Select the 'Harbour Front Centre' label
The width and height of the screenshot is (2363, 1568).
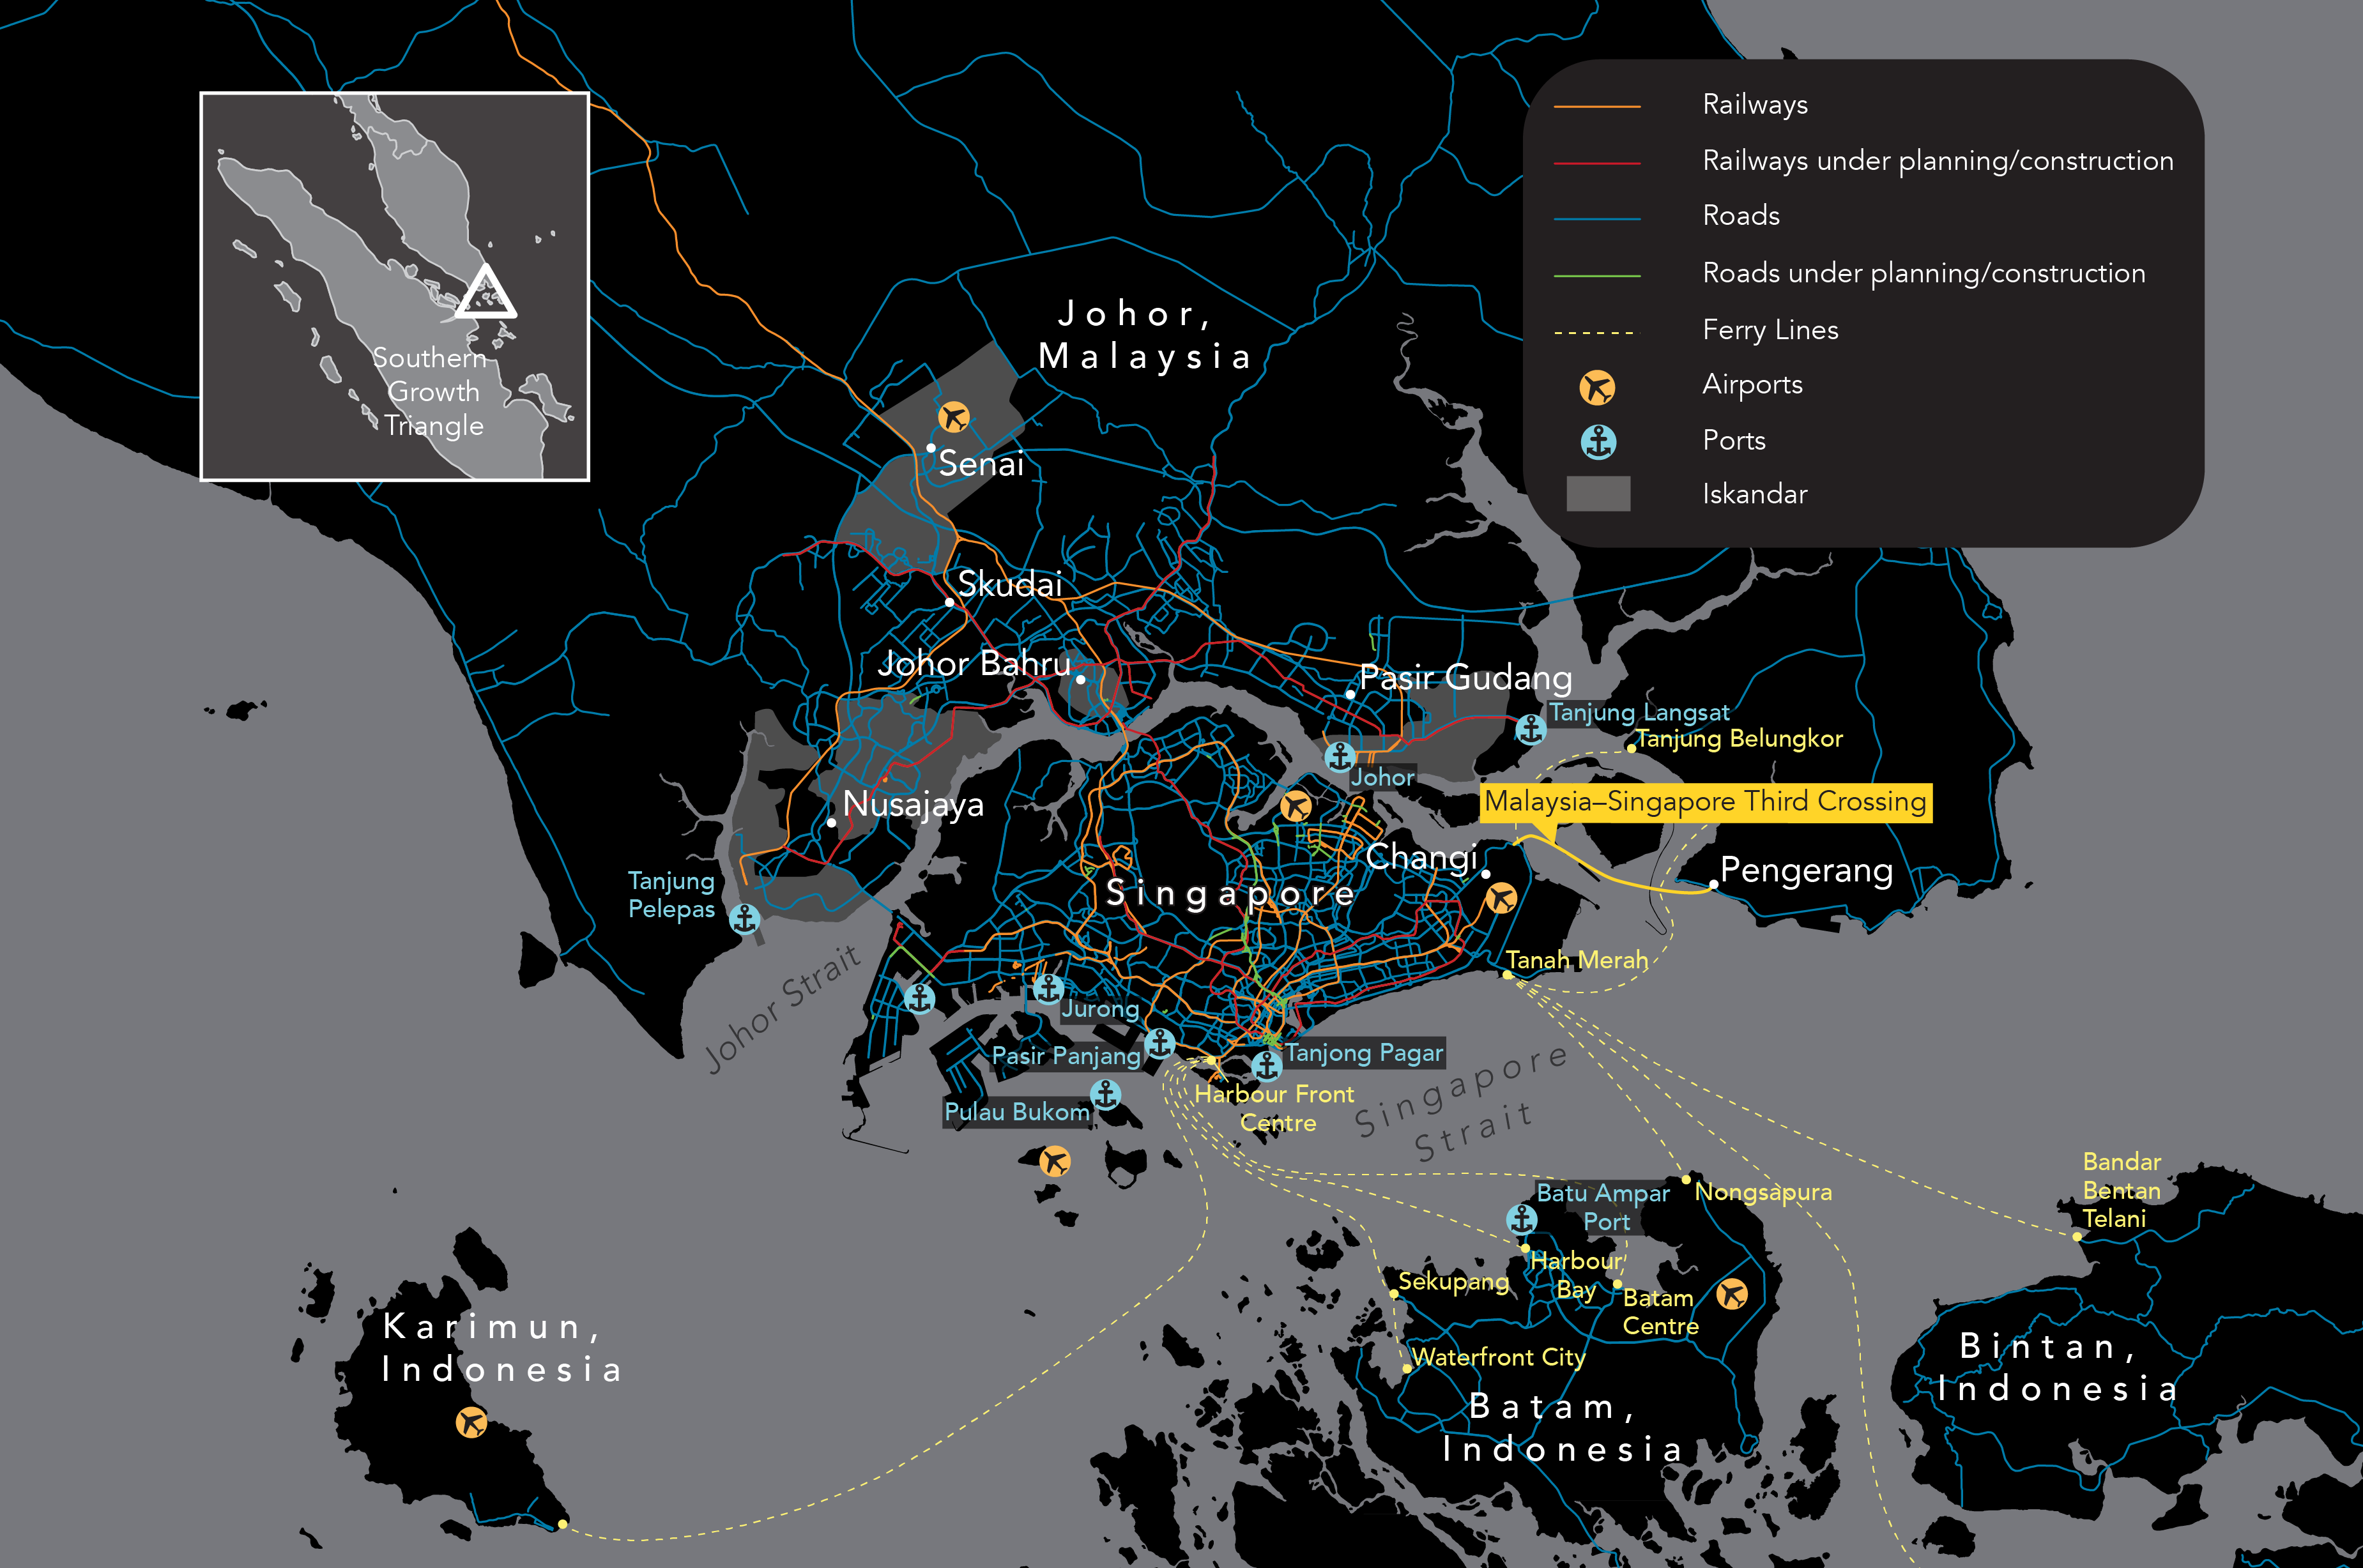(1275, 1108)
